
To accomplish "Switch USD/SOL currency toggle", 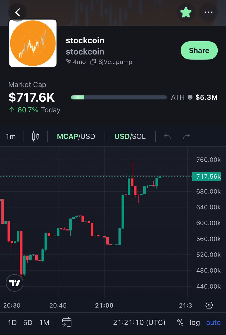I will point(130,137).
